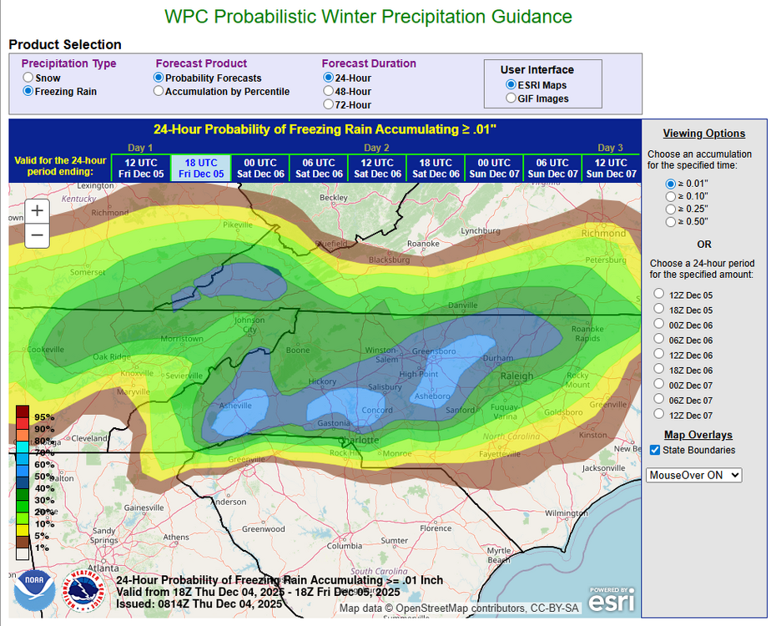This screenshot has height=626, width=781.
Task: Switch to 00 UTC Sat Dec 06 tab
Action: 259,168
